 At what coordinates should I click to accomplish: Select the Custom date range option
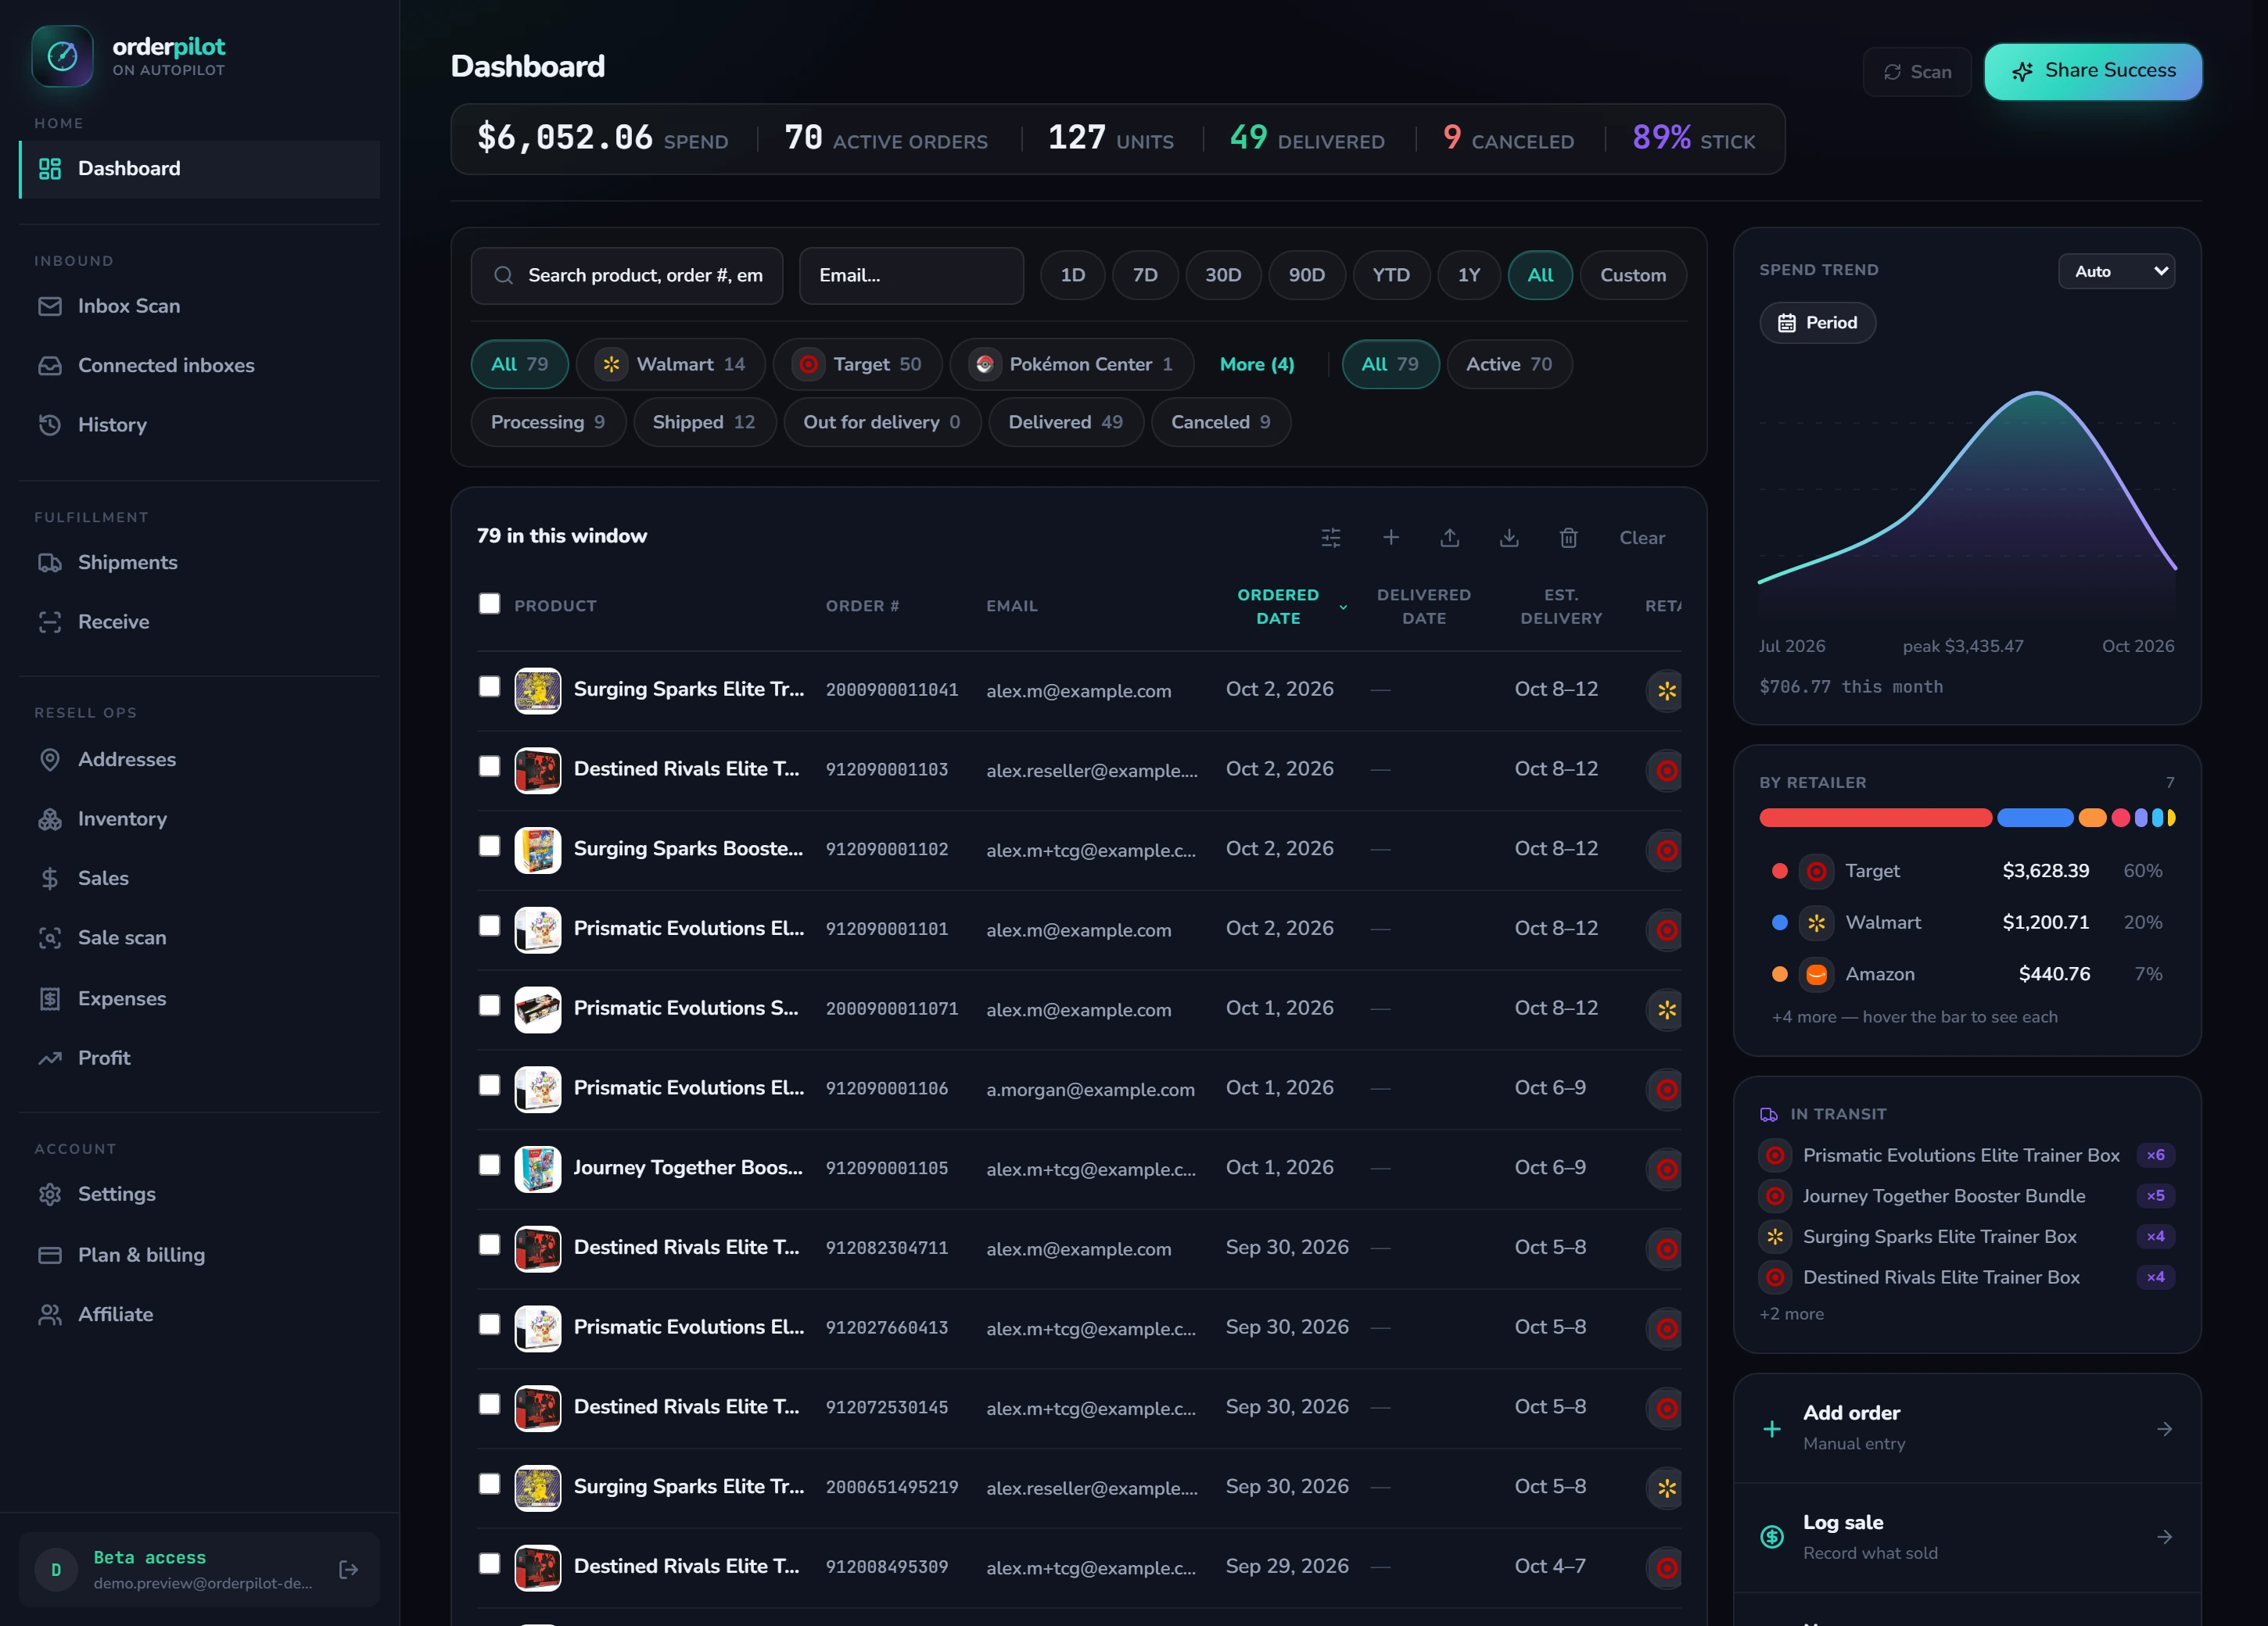tap(1632, 275)
